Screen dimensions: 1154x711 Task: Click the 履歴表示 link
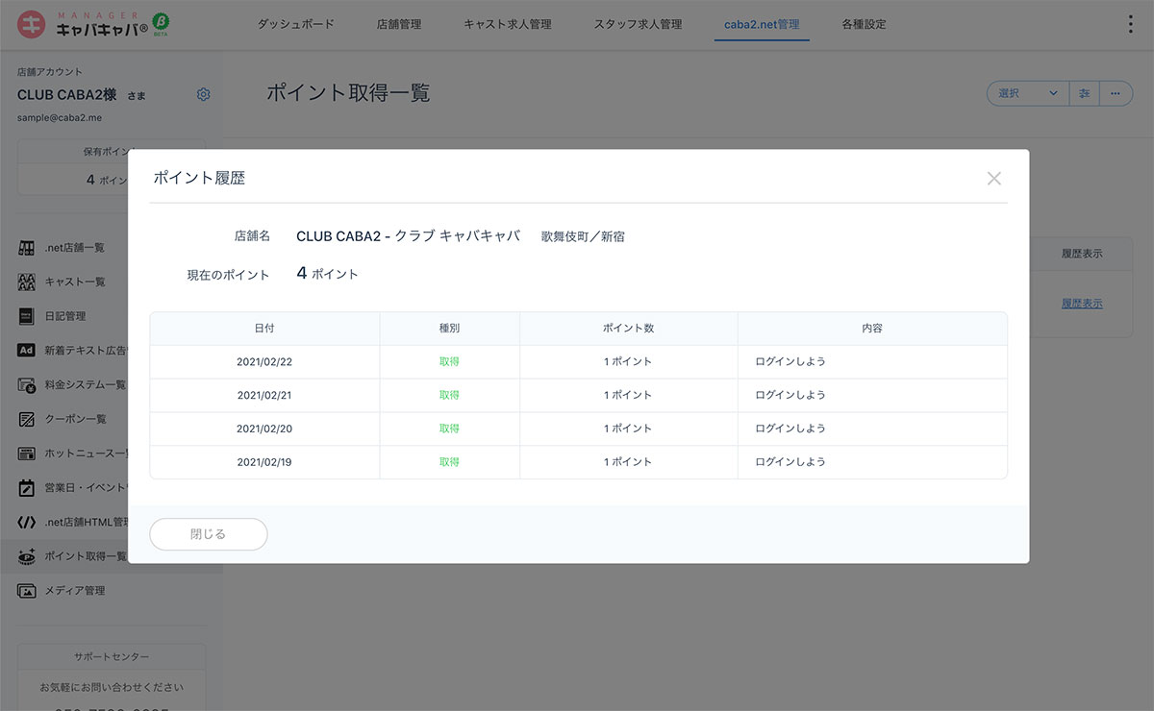click(1082, 304)
